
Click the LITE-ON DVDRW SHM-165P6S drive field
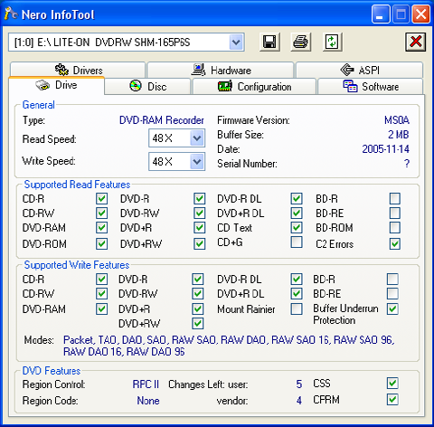tap(126, 42)
